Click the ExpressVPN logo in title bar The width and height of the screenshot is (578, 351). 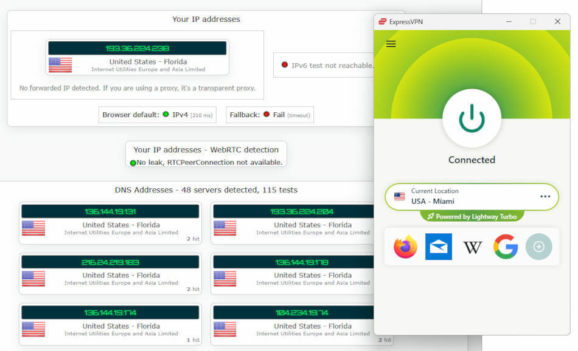tap(383, 21)
